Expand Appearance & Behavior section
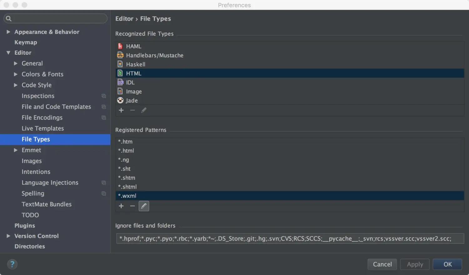Image resolution: width=469 pixels, height=275 pixels. coord(8,32)
